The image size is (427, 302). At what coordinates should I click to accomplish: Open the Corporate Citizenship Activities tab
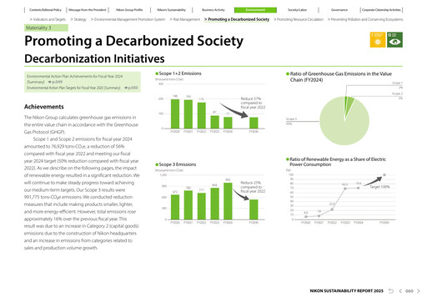(381, 10)
